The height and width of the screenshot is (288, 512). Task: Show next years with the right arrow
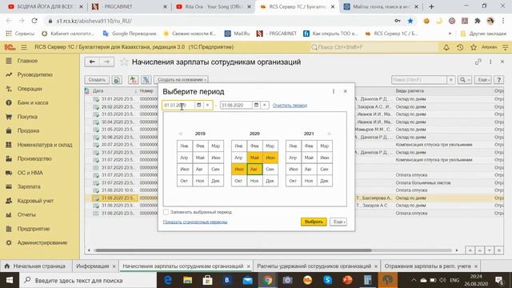tap(329, 134)
